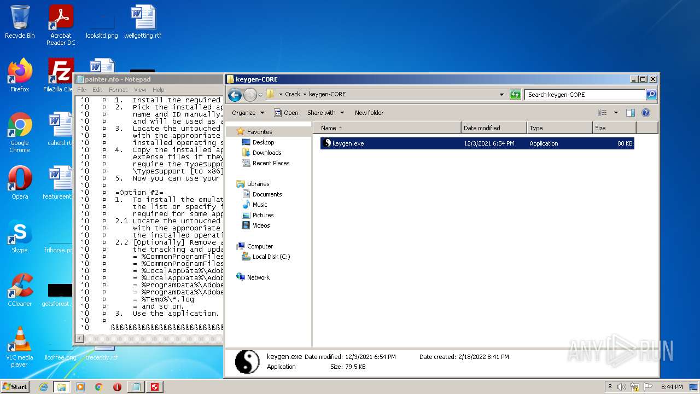Click Explorer Forward navigation button
This screenshot has width=700, height=394.
point(250,95)
